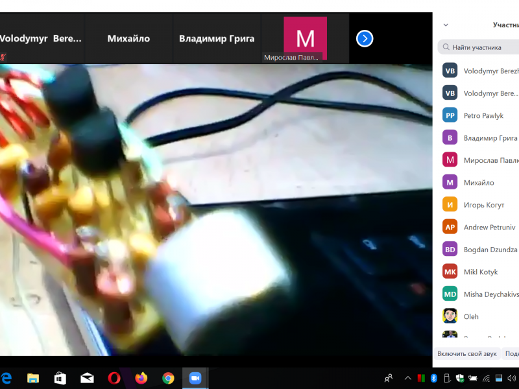519x389 pixels.
Task: Select Oleh in the participants list
Action: point(470,316)
